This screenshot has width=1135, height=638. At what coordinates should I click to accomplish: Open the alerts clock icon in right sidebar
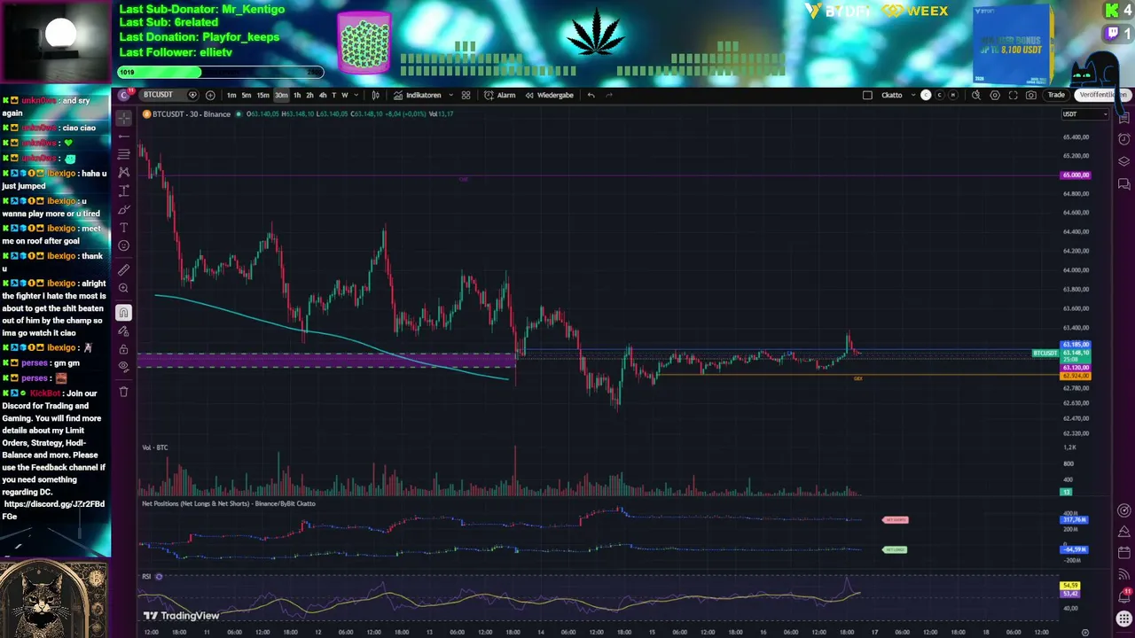tap(1123, 139)
